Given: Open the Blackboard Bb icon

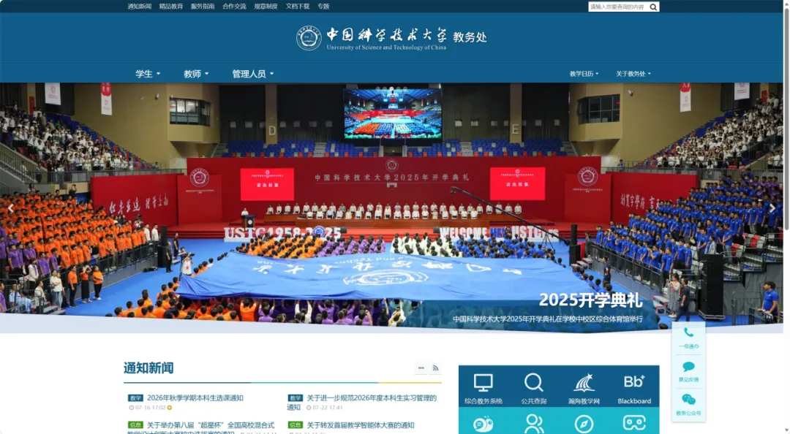Looking at the screenshot, I should click(633, 381).
